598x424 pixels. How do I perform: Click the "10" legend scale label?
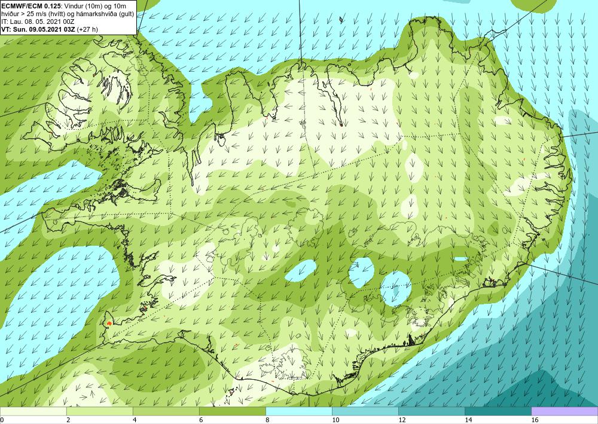click(335, 420)
